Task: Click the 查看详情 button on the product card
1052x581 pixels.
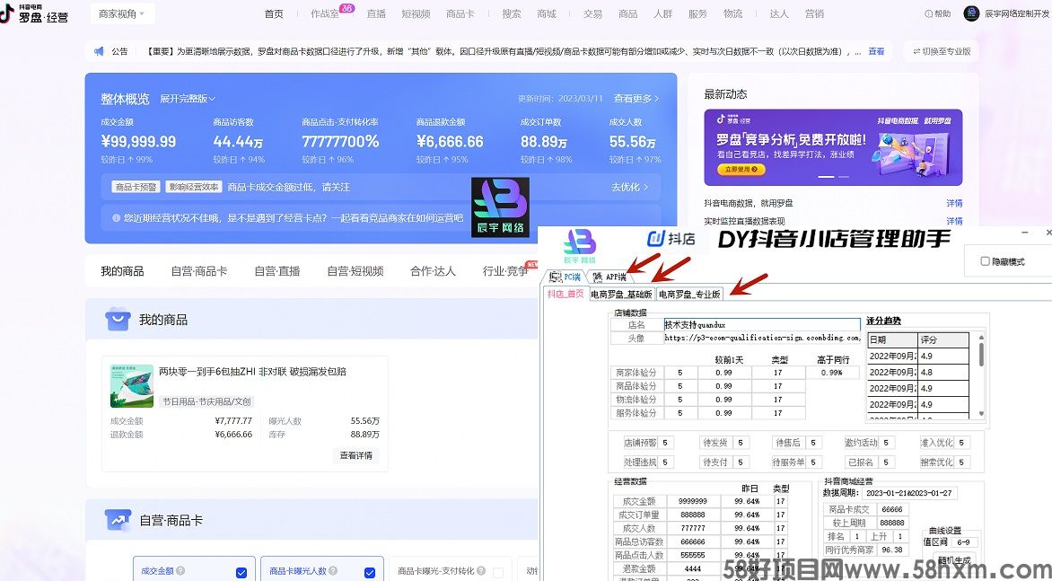Action: pyautogui.click(x=355, y=455)
